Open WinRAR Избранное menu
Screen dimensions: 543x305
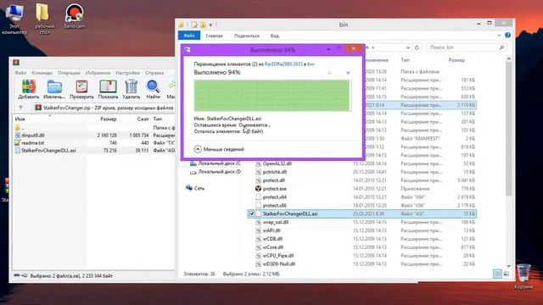pyautogui.click(x=98, y=73)
